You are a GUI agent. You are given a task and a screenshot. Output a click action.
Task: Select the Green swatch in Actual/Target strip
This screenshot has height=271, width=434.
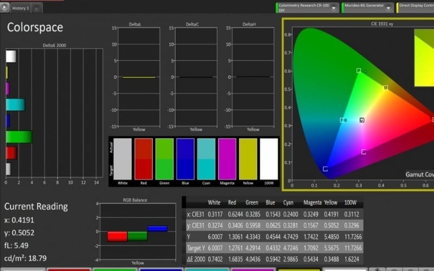(x=164, y=159)
